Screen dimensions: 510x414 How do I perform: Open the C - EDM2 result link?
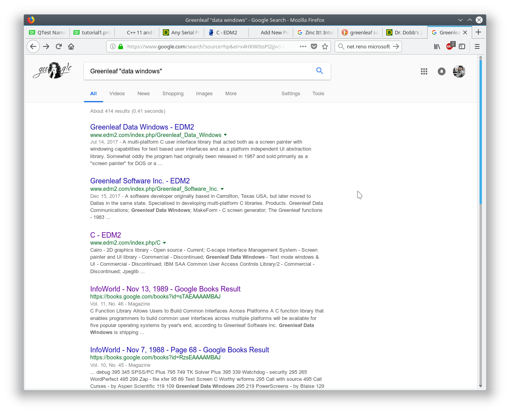(x=105, y=235)
